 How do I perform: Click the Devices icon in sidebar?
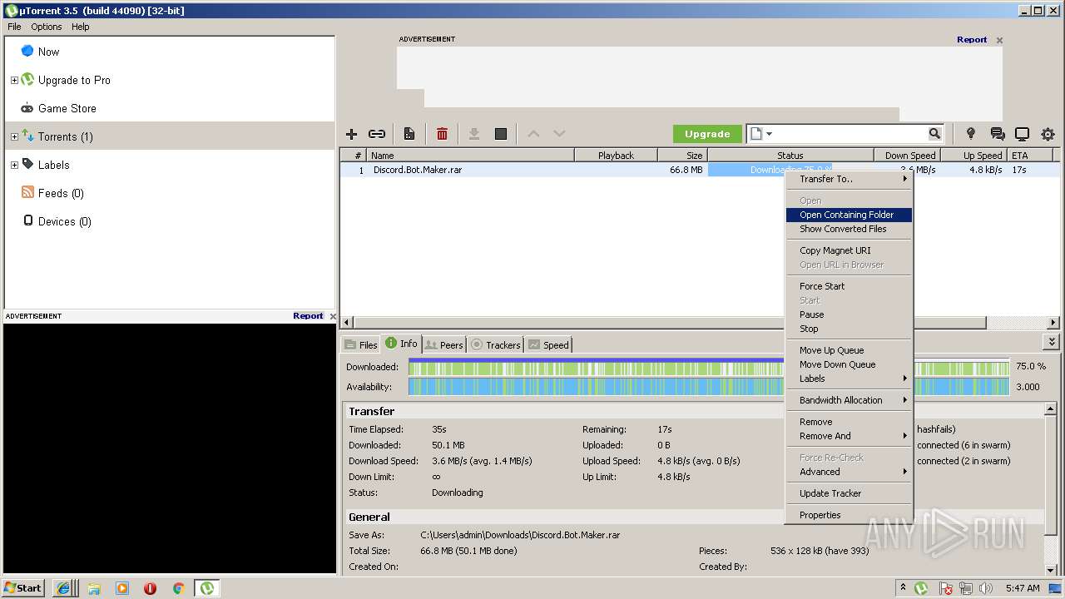click(27, 221)
